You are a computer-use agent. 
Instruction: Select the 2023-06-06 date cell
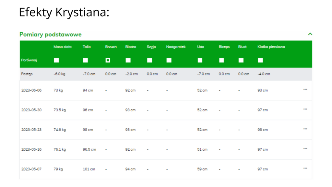(31, 90)
